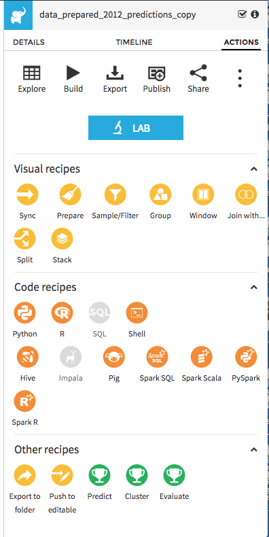Collapse the Code recipes section

point(253,287)
